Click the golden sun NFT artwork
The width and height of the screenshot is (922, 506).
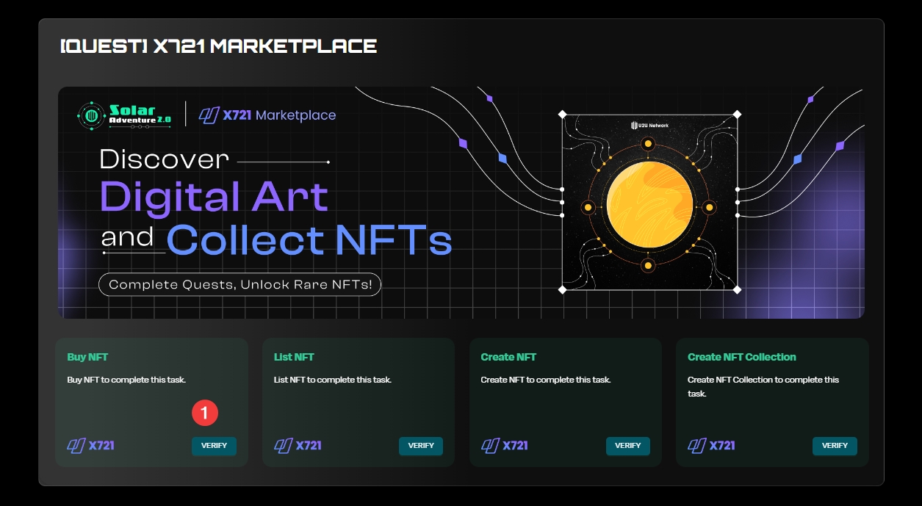(x=649, y=208)
